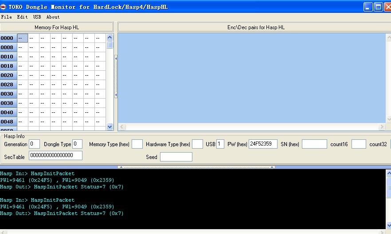Log console scrollbar down arrow
This screenshot has height=234, width=391.
click(x=388, y=226)
